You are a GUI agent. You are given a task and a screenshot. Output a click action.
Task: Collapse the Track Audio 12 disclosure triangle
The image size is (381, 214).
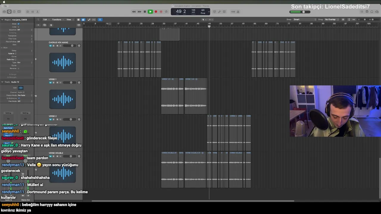tap(2, 82)
